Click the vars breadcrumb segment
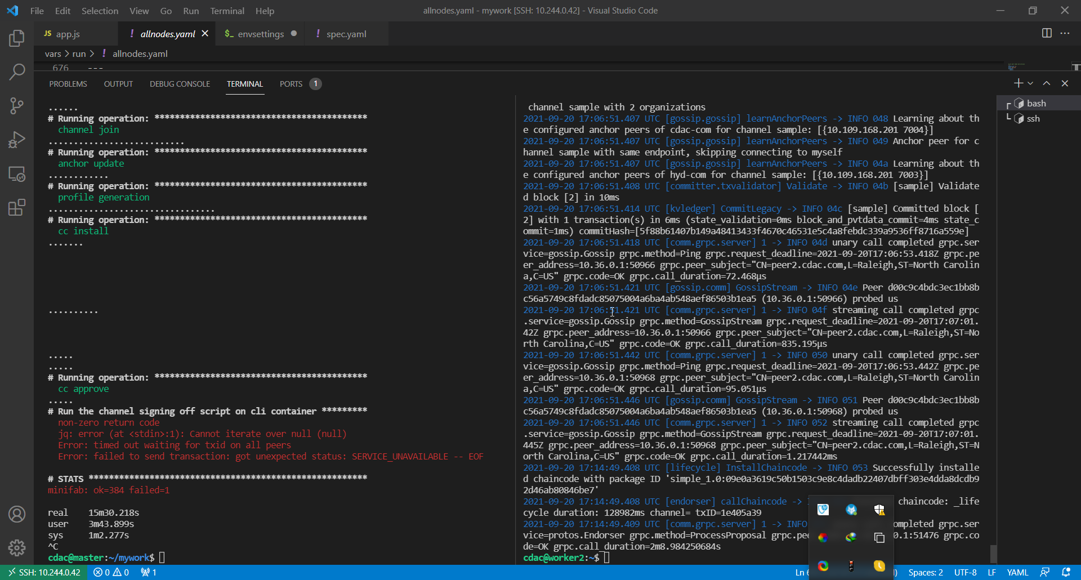 tap(53, 53)
